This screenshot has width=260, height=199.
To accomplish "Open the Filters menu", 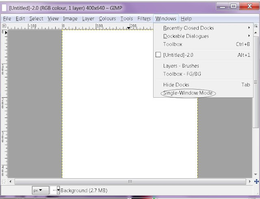I will (144, 19).
